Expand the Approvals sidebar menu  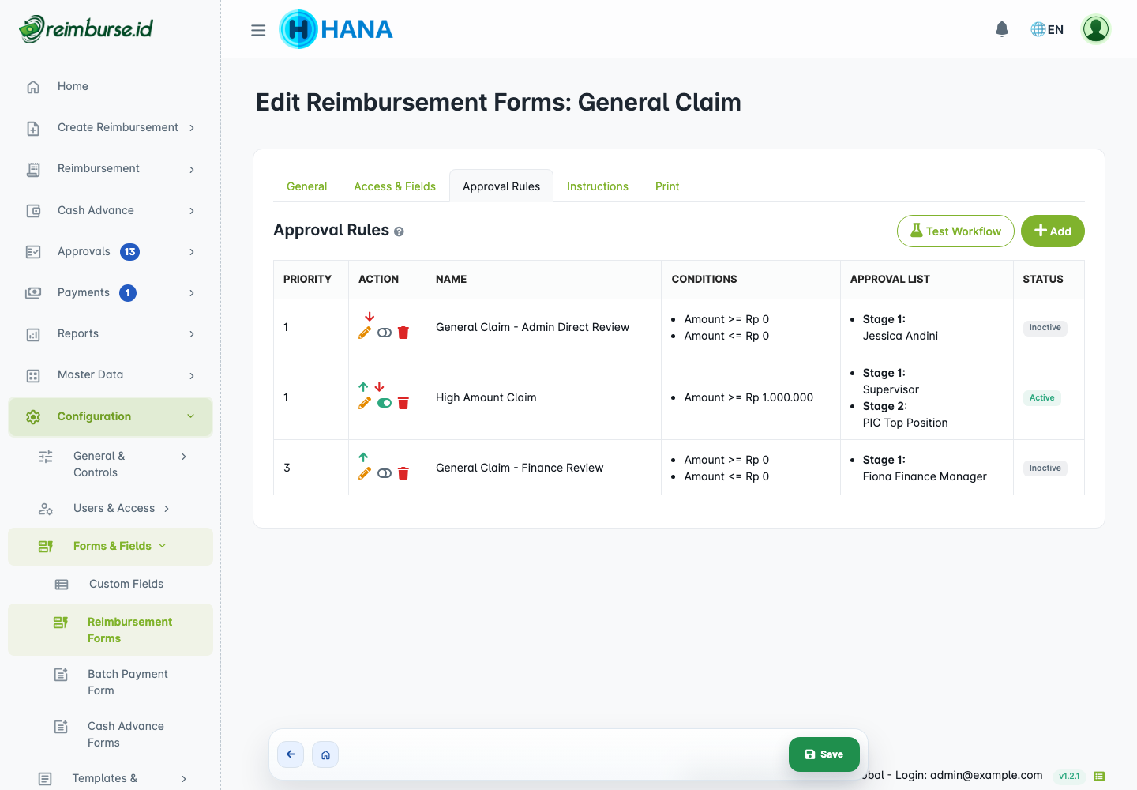pyautogui.click(x=111, y=251)
